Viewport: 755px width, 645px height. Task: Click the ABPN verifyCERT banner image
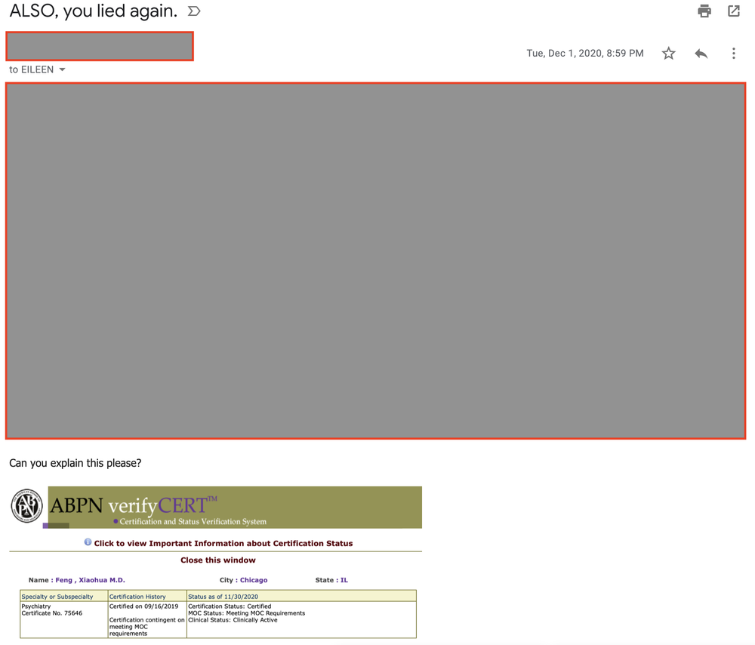click(235, 507)
